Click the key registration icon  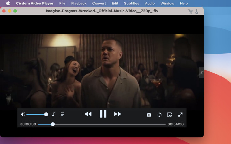click(197, 12)
